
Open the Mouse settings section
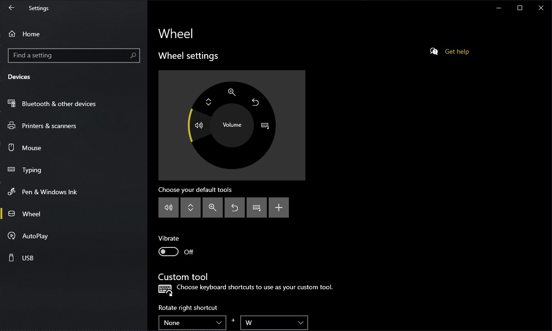point(31,147)
